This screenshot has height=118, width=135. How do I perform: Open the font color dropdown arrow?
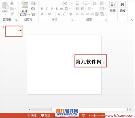coord(46,14)
